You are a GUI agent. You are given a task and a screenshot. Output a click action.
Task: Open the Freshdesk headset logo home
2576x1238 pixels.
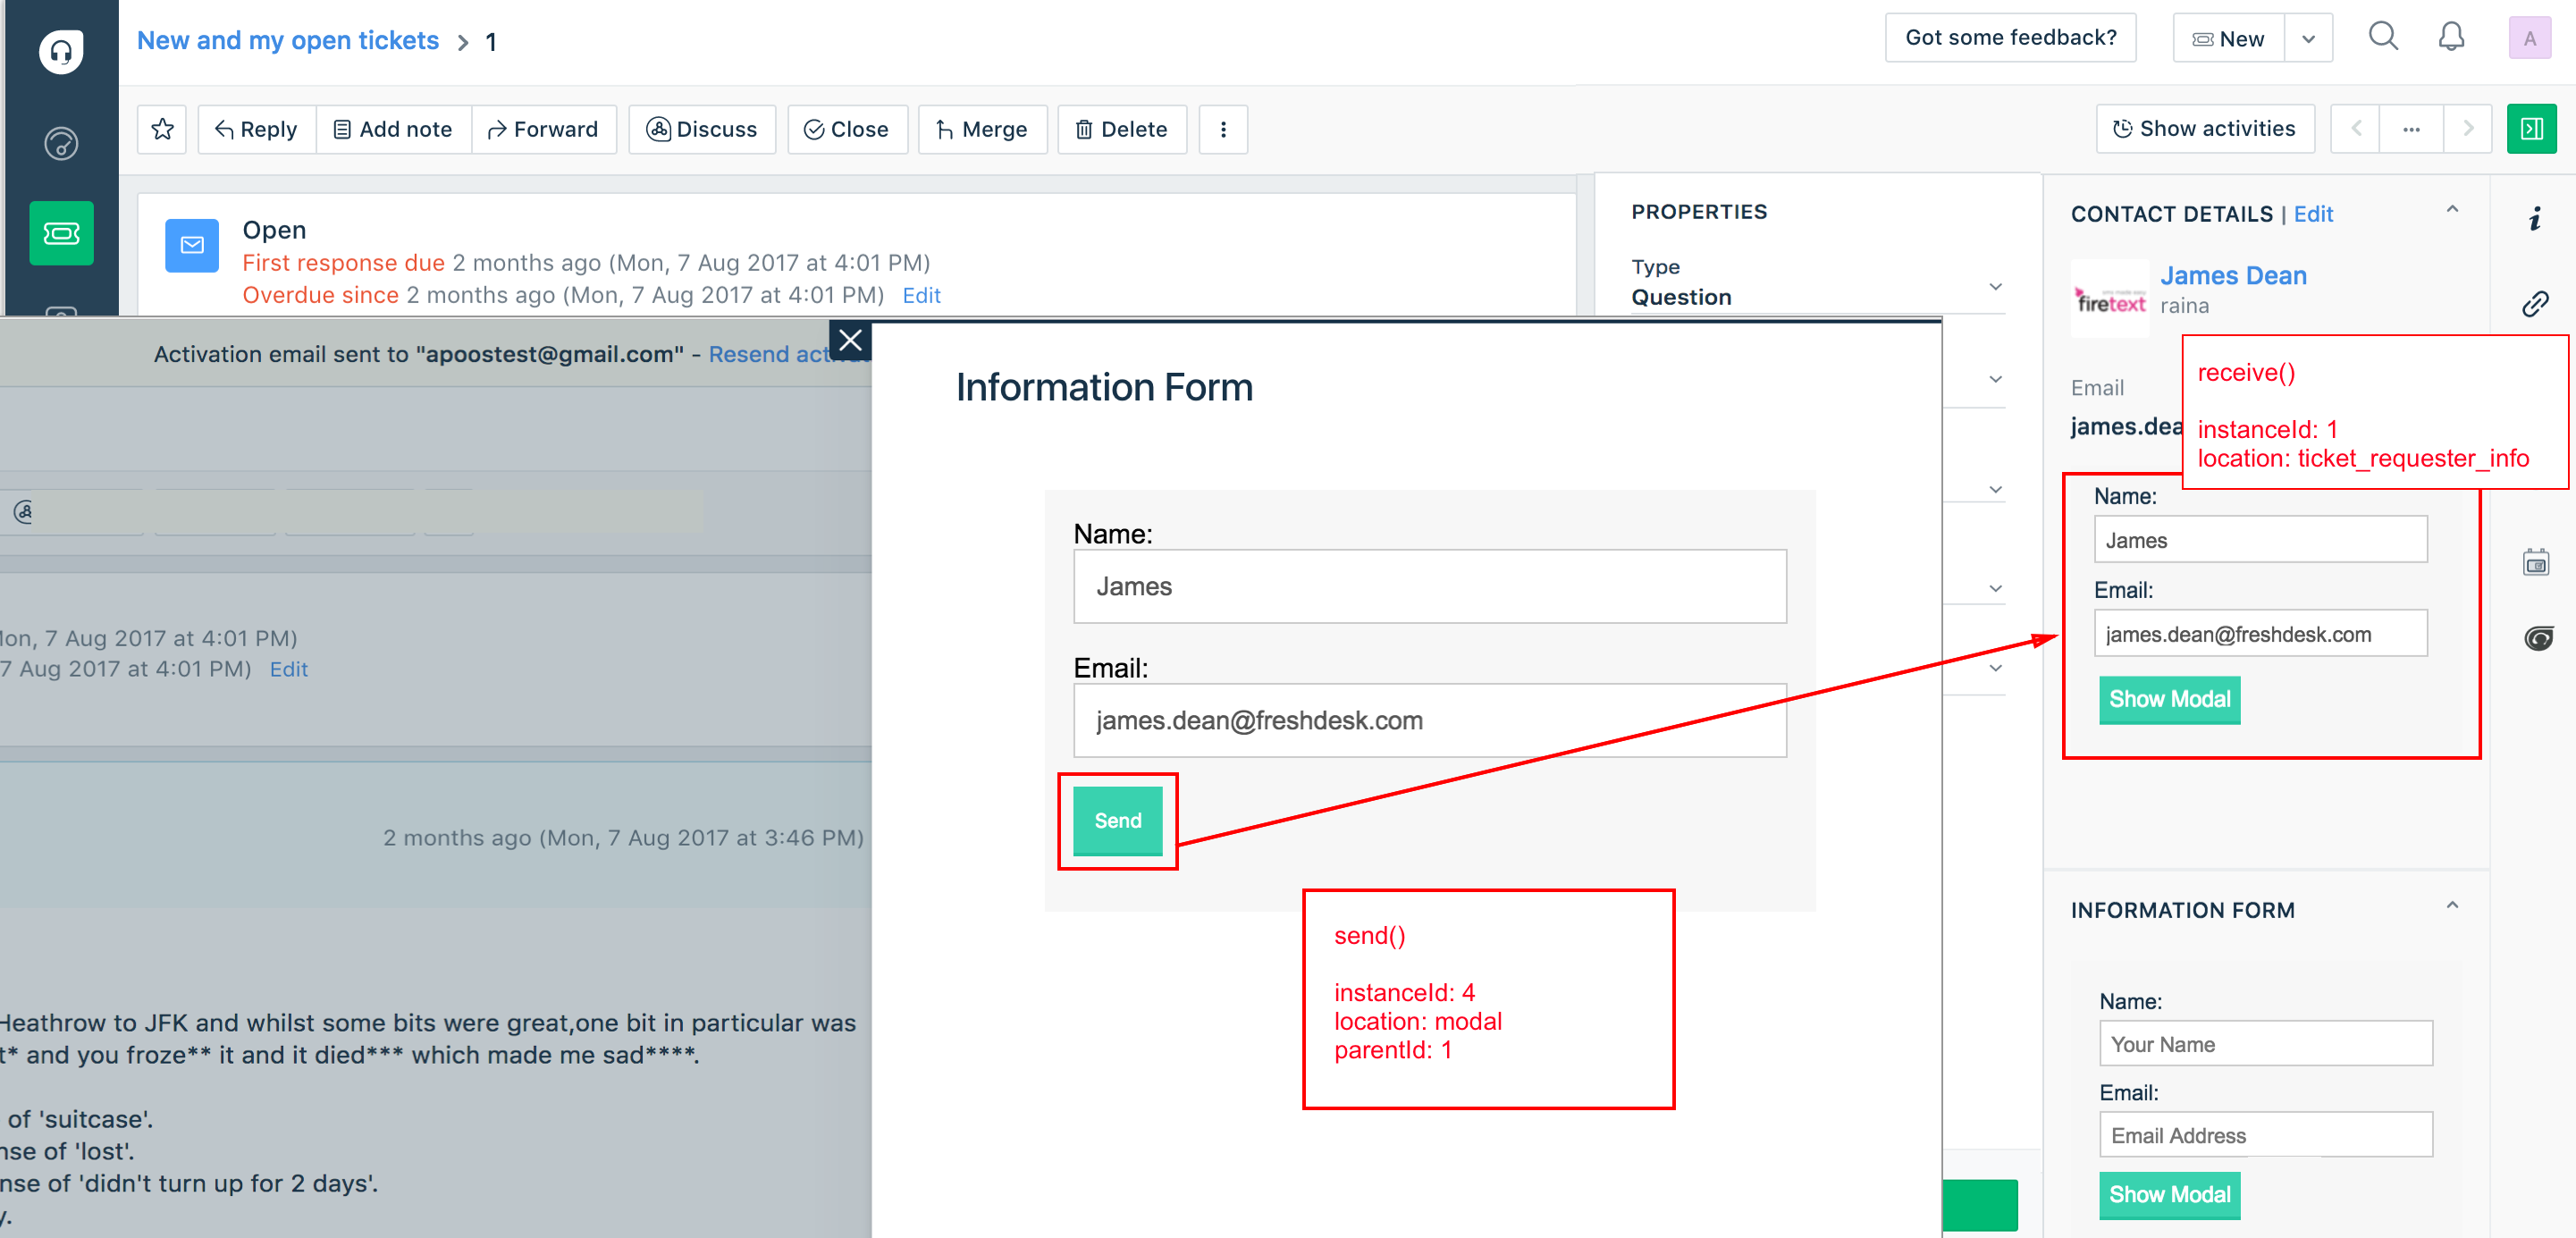coord(61,50)
